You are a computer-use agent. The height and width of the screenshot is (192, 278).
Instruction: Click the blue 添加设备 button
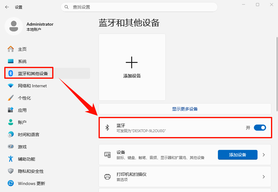pos(238,155)
